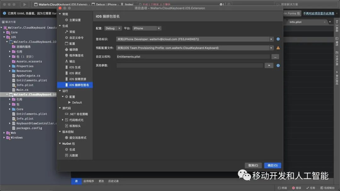The width and height of the screenshot is (340, 191).
Task: Select 更改 tab at bottom
Action: click(x=101, y=181)
